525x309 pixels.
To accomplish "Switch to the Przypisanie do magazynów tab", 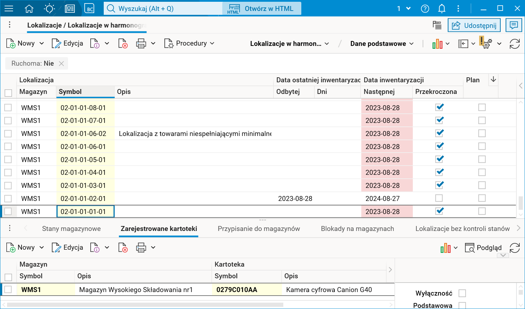I will (259, 228).
